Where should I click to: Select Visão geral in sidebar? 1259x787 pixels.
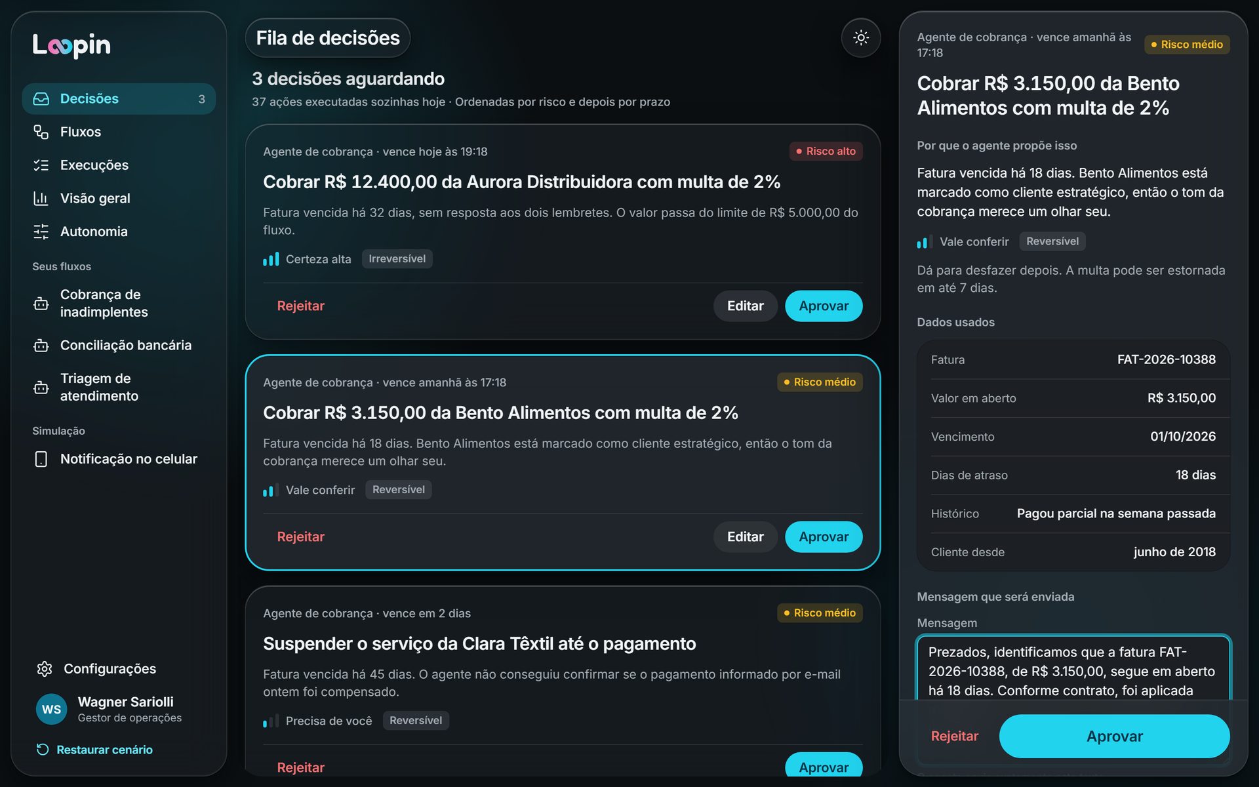[x=119, y=198]
